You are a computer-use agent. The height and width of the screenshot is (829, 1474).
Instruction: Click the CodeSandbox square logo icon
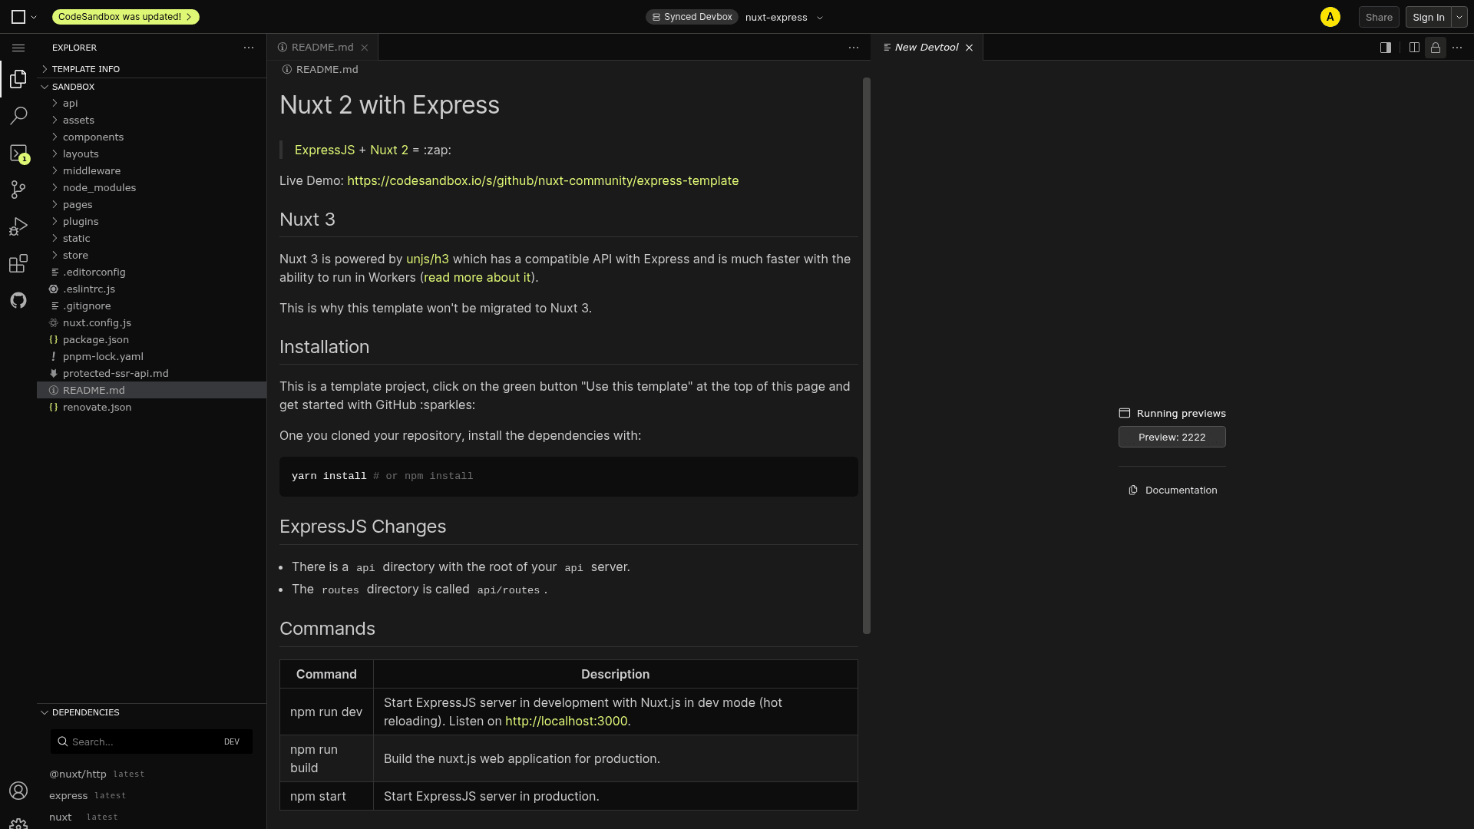click(18, 17)
